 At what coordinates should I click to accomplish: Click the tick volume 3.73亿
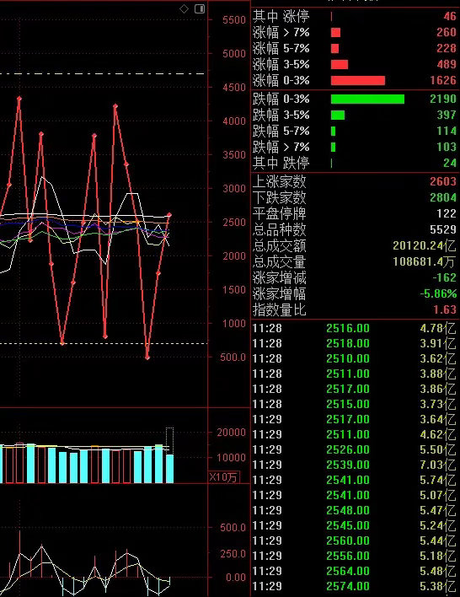point(438,404)
